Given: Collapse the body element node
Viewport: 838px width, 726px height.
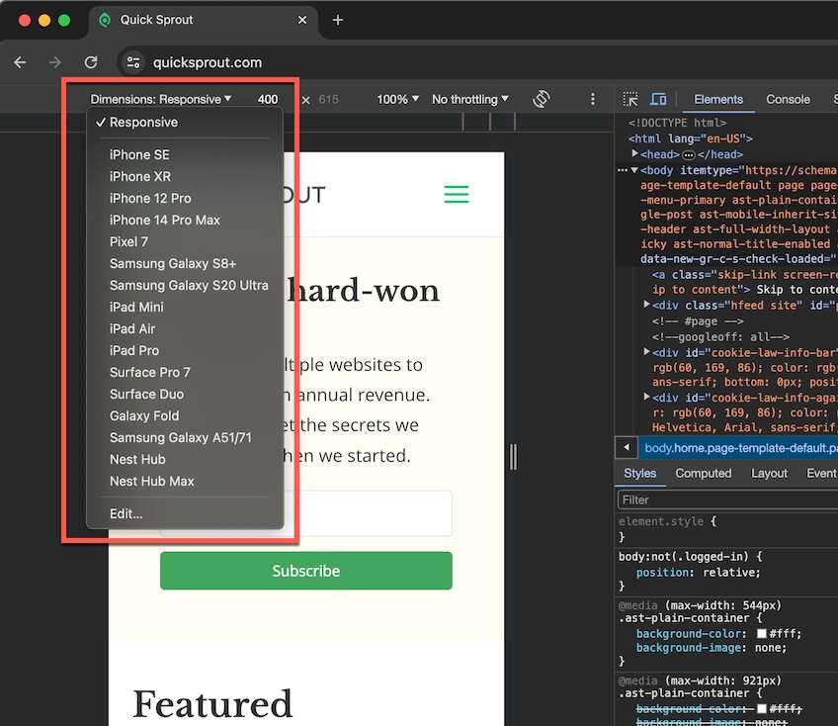Looking at the screenshot, I should click(x=634, y=170).
